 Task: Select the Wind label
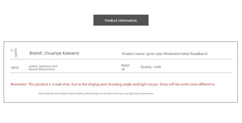pos(15,68)
